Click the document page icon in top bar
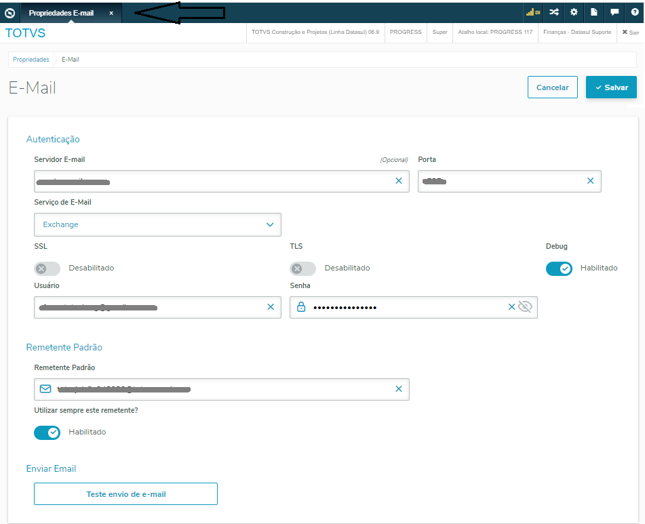Image resolution: width=645 pixels, height=524 pixels. (594, 12)
